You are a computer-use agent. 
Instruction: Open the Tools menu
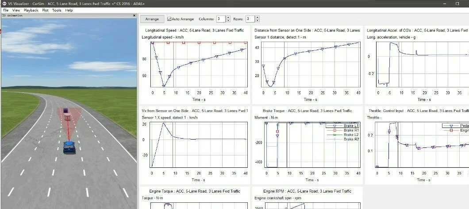coord(57,10)
